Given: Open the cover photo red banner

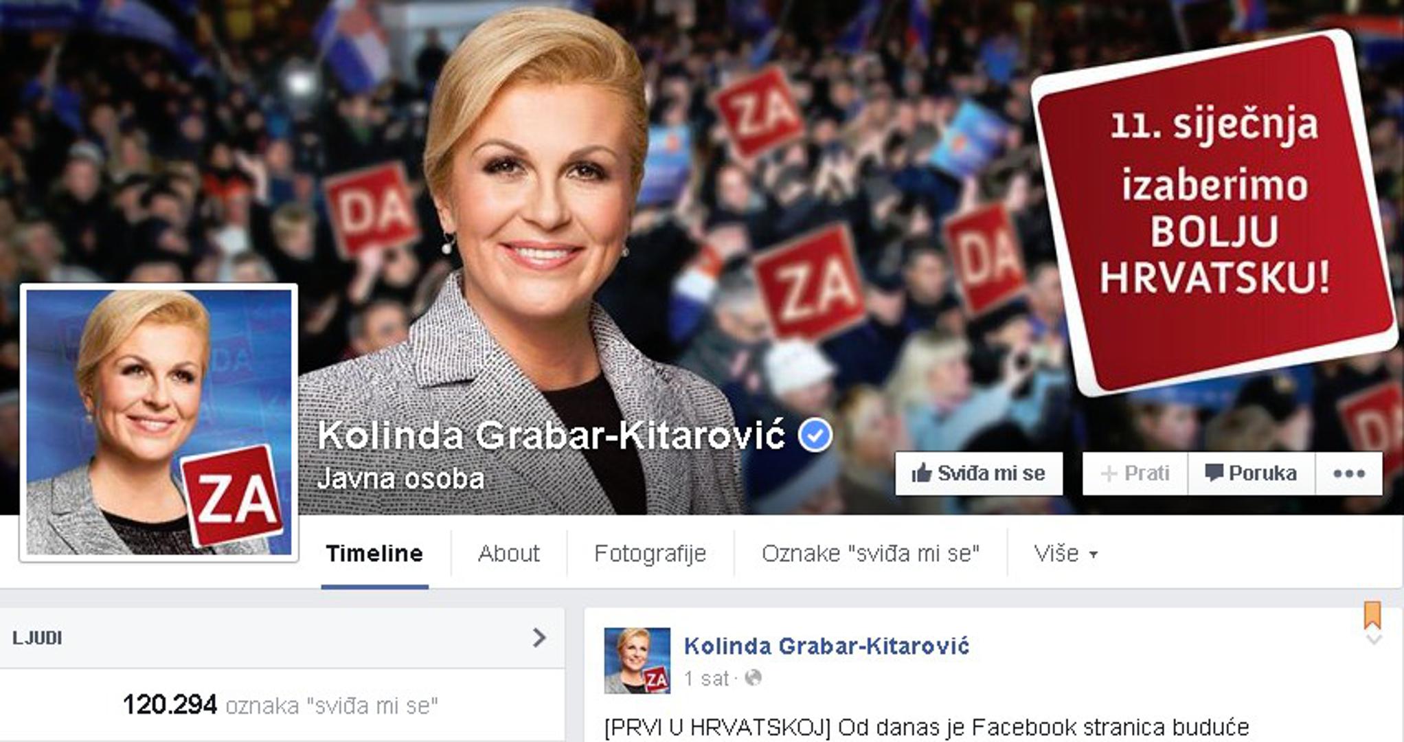Looking at the screenshot, I should [x=1214, y=212].
